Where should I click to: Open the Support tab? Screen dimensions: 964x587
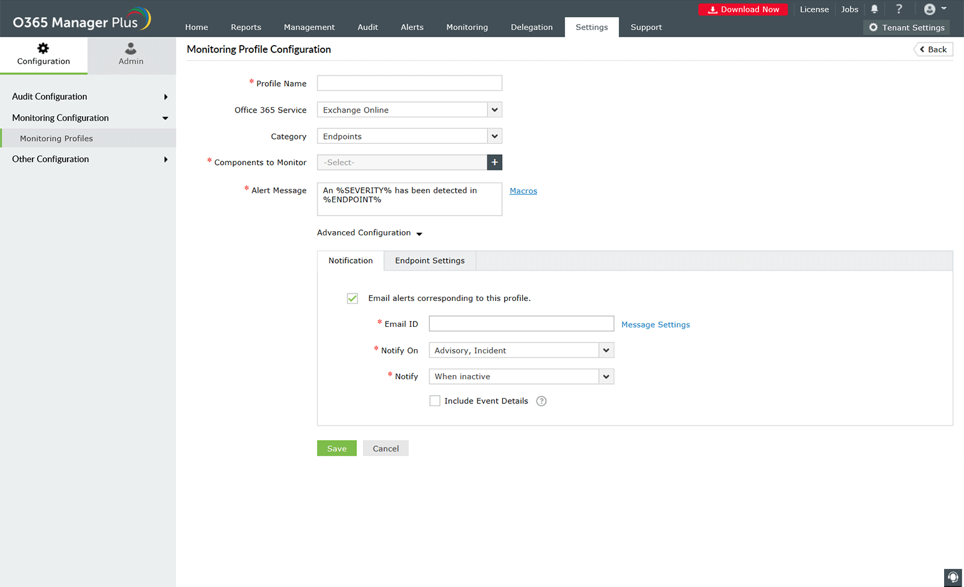[646, 27]
